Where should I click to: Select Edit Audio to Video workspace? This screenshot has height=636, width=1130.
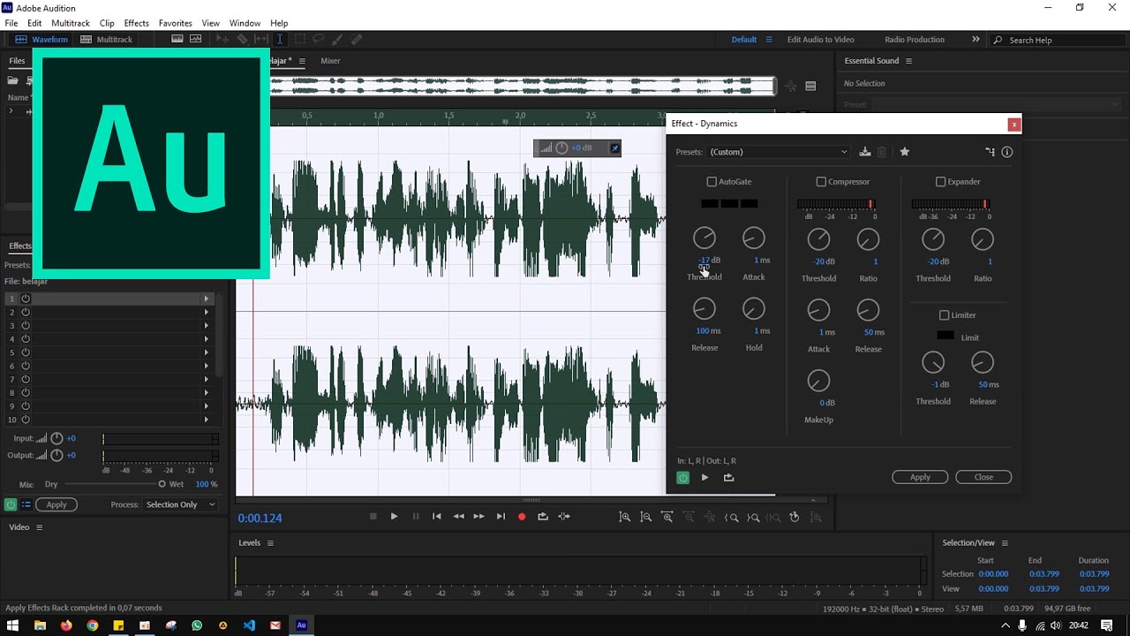(x=820, y=40)
